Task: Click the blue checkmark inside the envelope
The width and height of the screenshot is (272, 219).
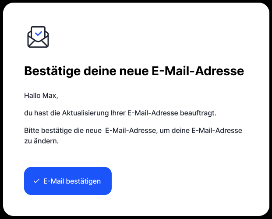Action: tap(39, 32)
